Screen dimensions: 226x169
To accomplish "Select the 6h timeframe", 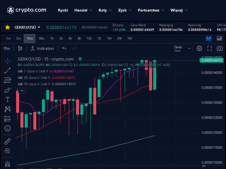I will pos(79,39).
